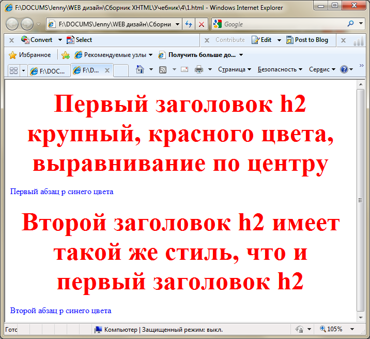This screenshot has height=339, width=370.
Task: Click the Print icon in command bar
Action: [x=199, y=69]
